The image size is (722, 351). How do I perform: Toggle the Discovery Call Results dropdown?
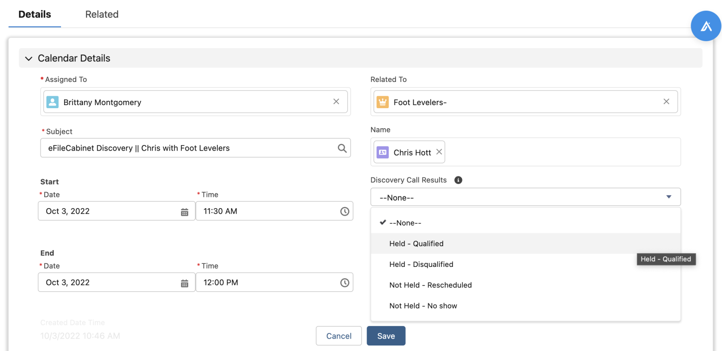tap(526, 197)
